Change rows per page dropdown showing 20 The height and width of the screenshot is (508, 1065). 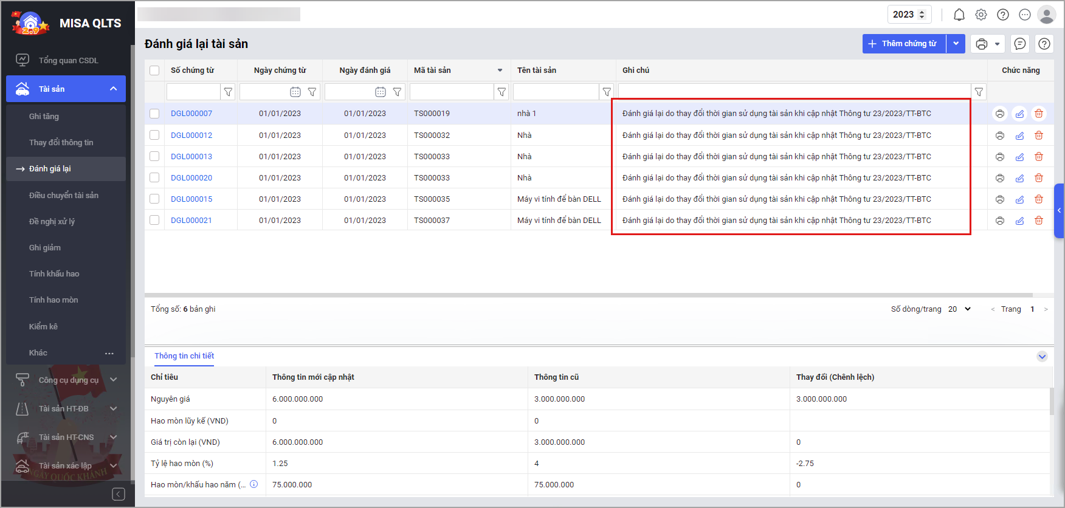[960, 309]
